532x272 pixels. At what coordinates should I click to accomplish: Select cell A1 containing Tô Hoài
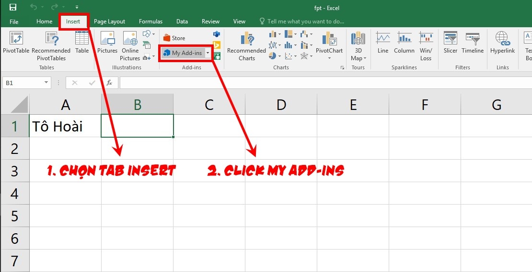tap(65, 126)
